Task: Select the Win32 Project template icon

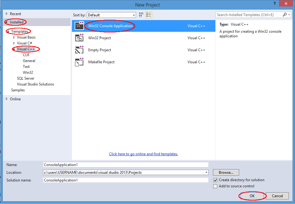Action: [79, 38]
